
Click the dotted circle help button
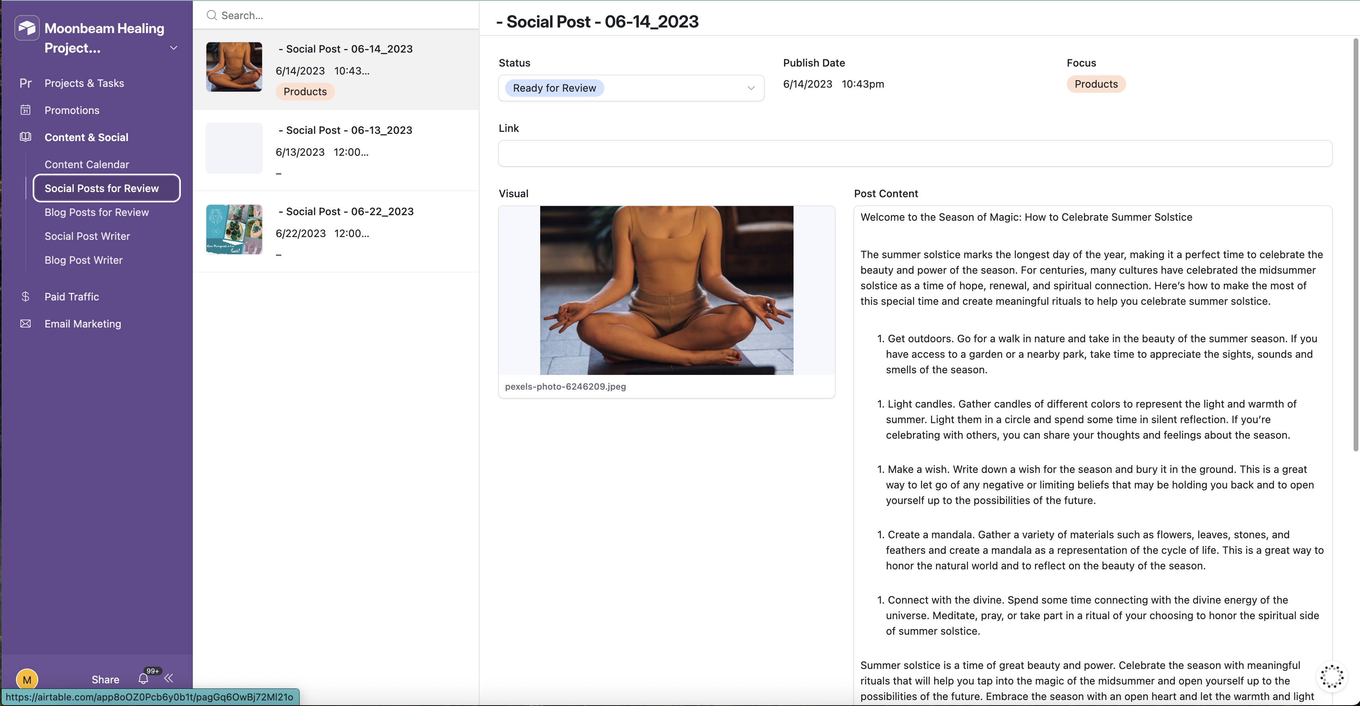[1331, 677]
